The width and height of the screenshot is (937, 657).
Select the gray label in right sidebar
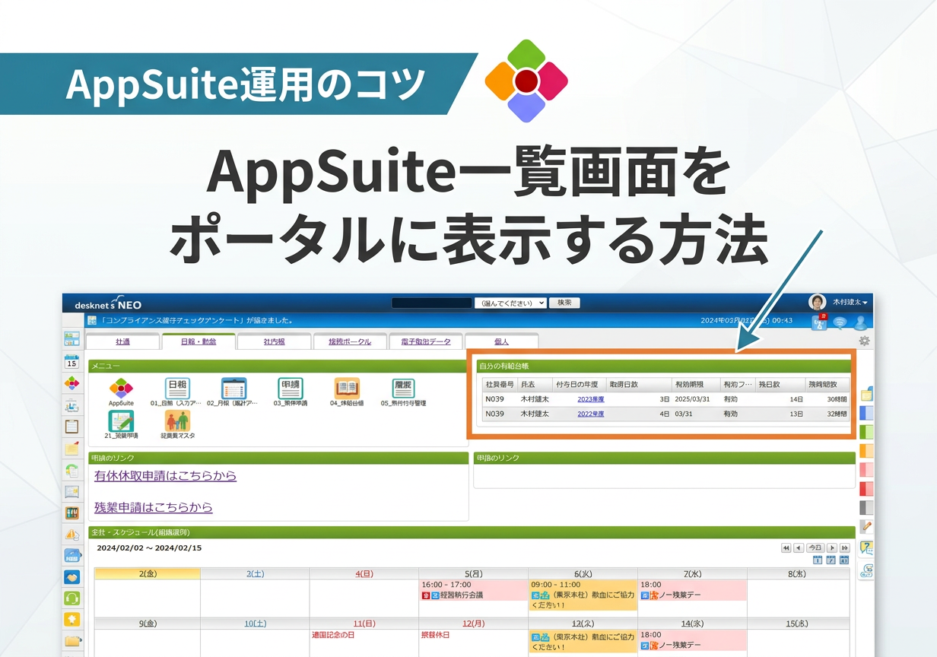[866, 507]
